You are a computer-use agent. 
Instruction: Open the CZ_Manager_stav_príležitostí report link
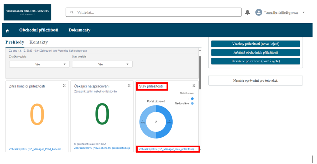coord(166,149)
